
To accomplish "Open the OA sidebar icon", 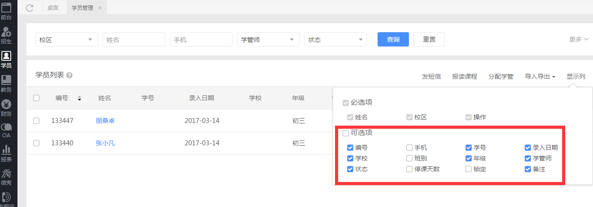I will coord(6,131).
